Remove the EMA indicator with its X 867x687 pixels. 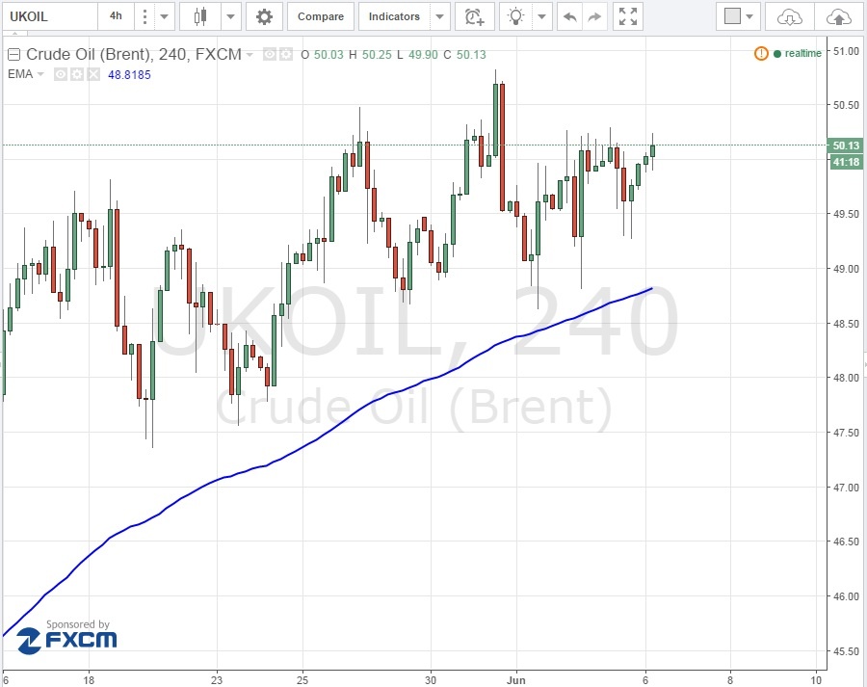[x=93, y=74]
